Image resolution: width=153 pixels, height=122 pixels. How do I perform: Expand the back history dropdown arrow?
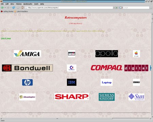[x=5, y=8]
